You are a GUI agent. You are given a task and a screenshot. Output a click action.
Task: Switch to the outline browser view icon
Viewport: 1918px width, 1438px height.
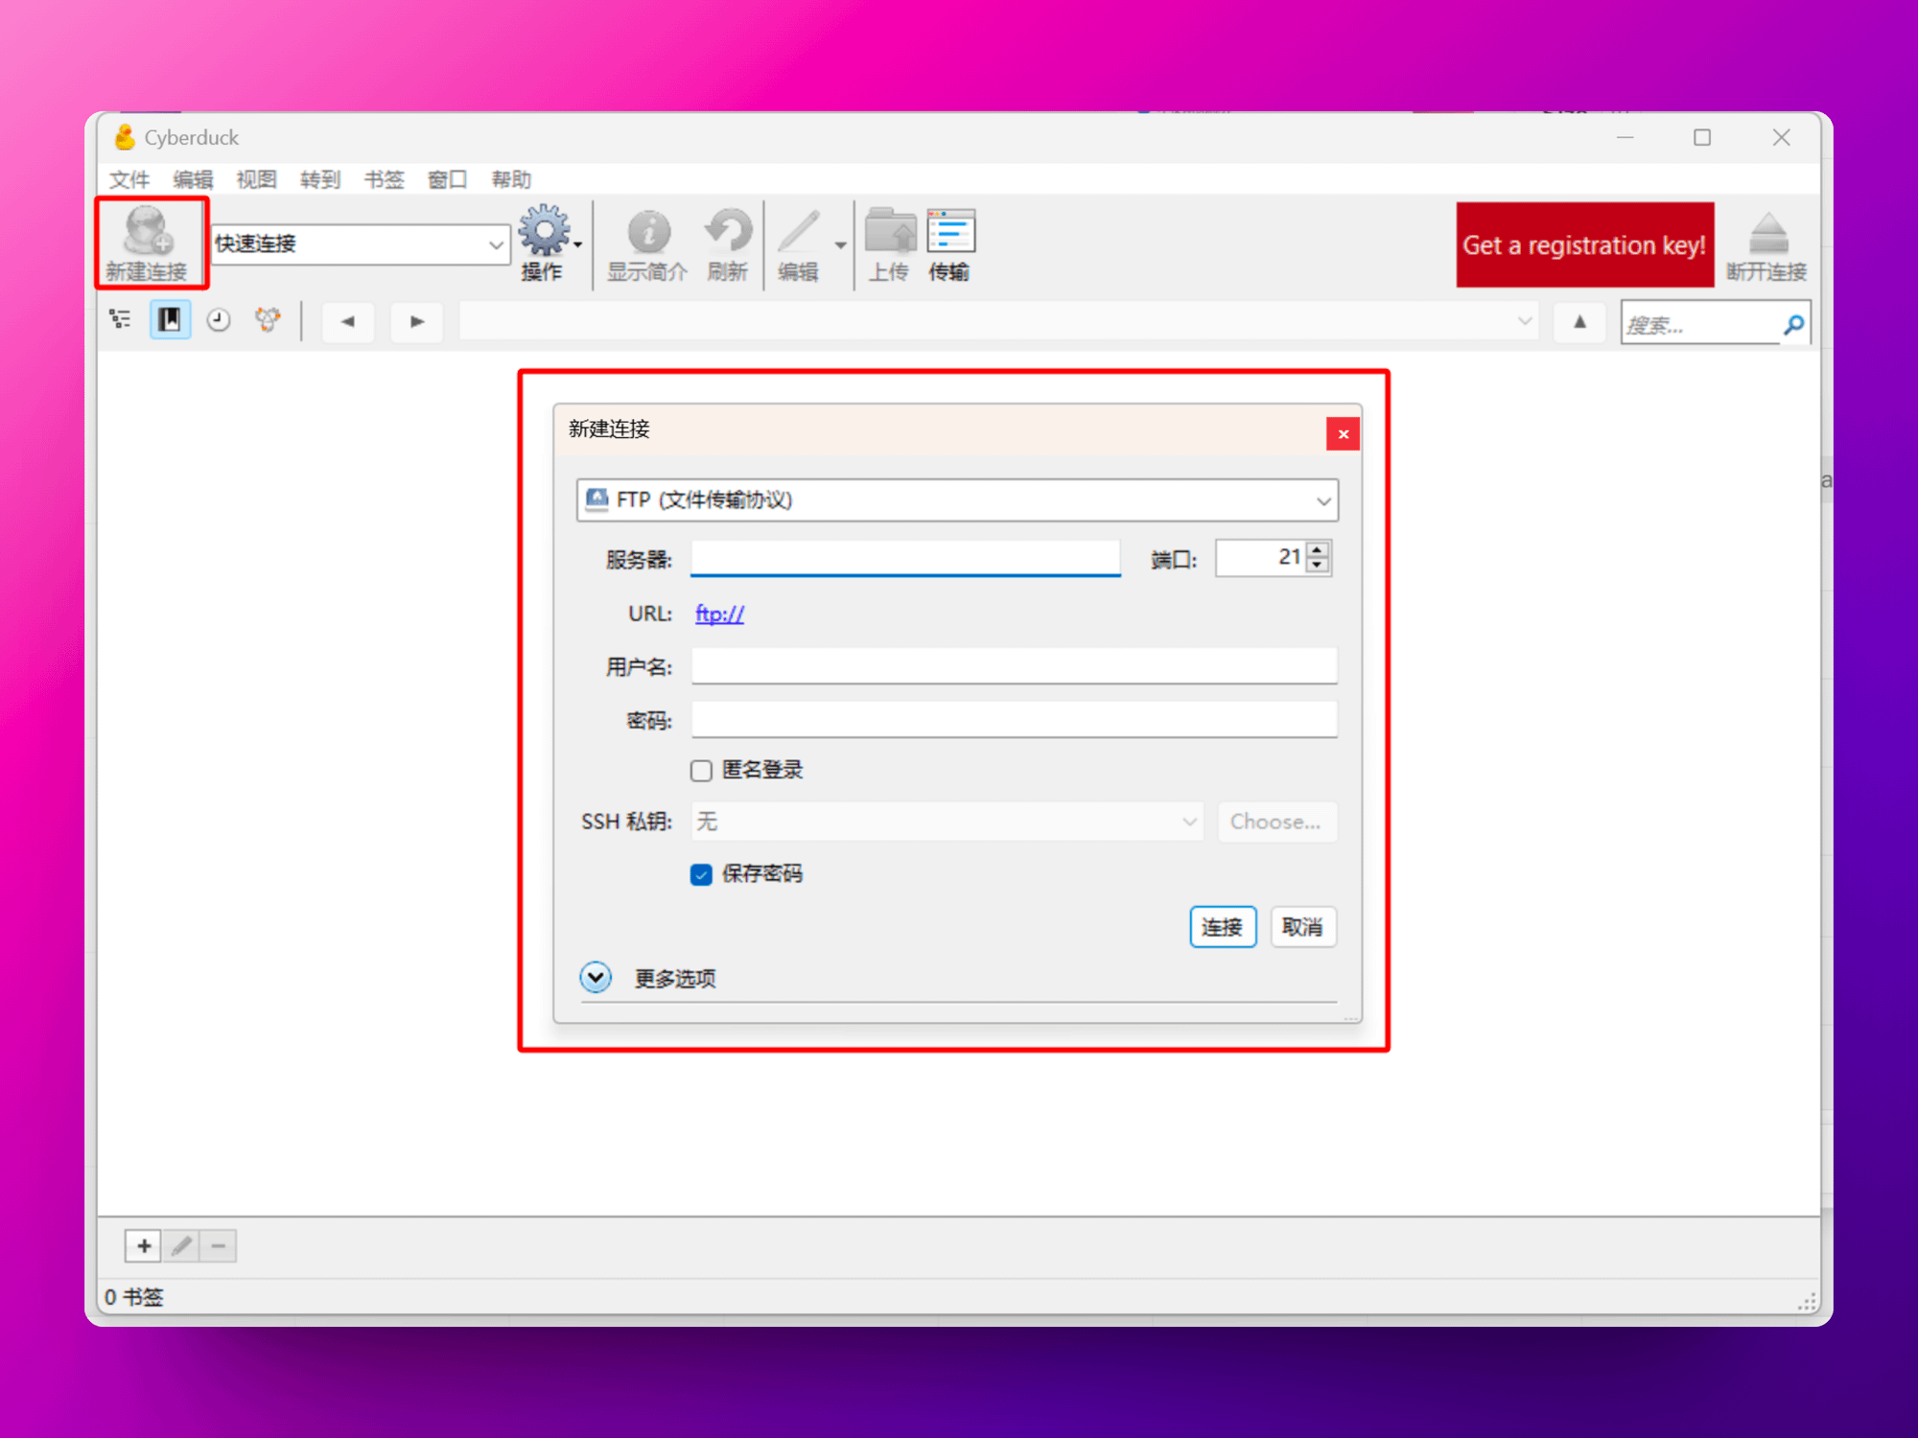pyautogui.click(x=121, y=320)
